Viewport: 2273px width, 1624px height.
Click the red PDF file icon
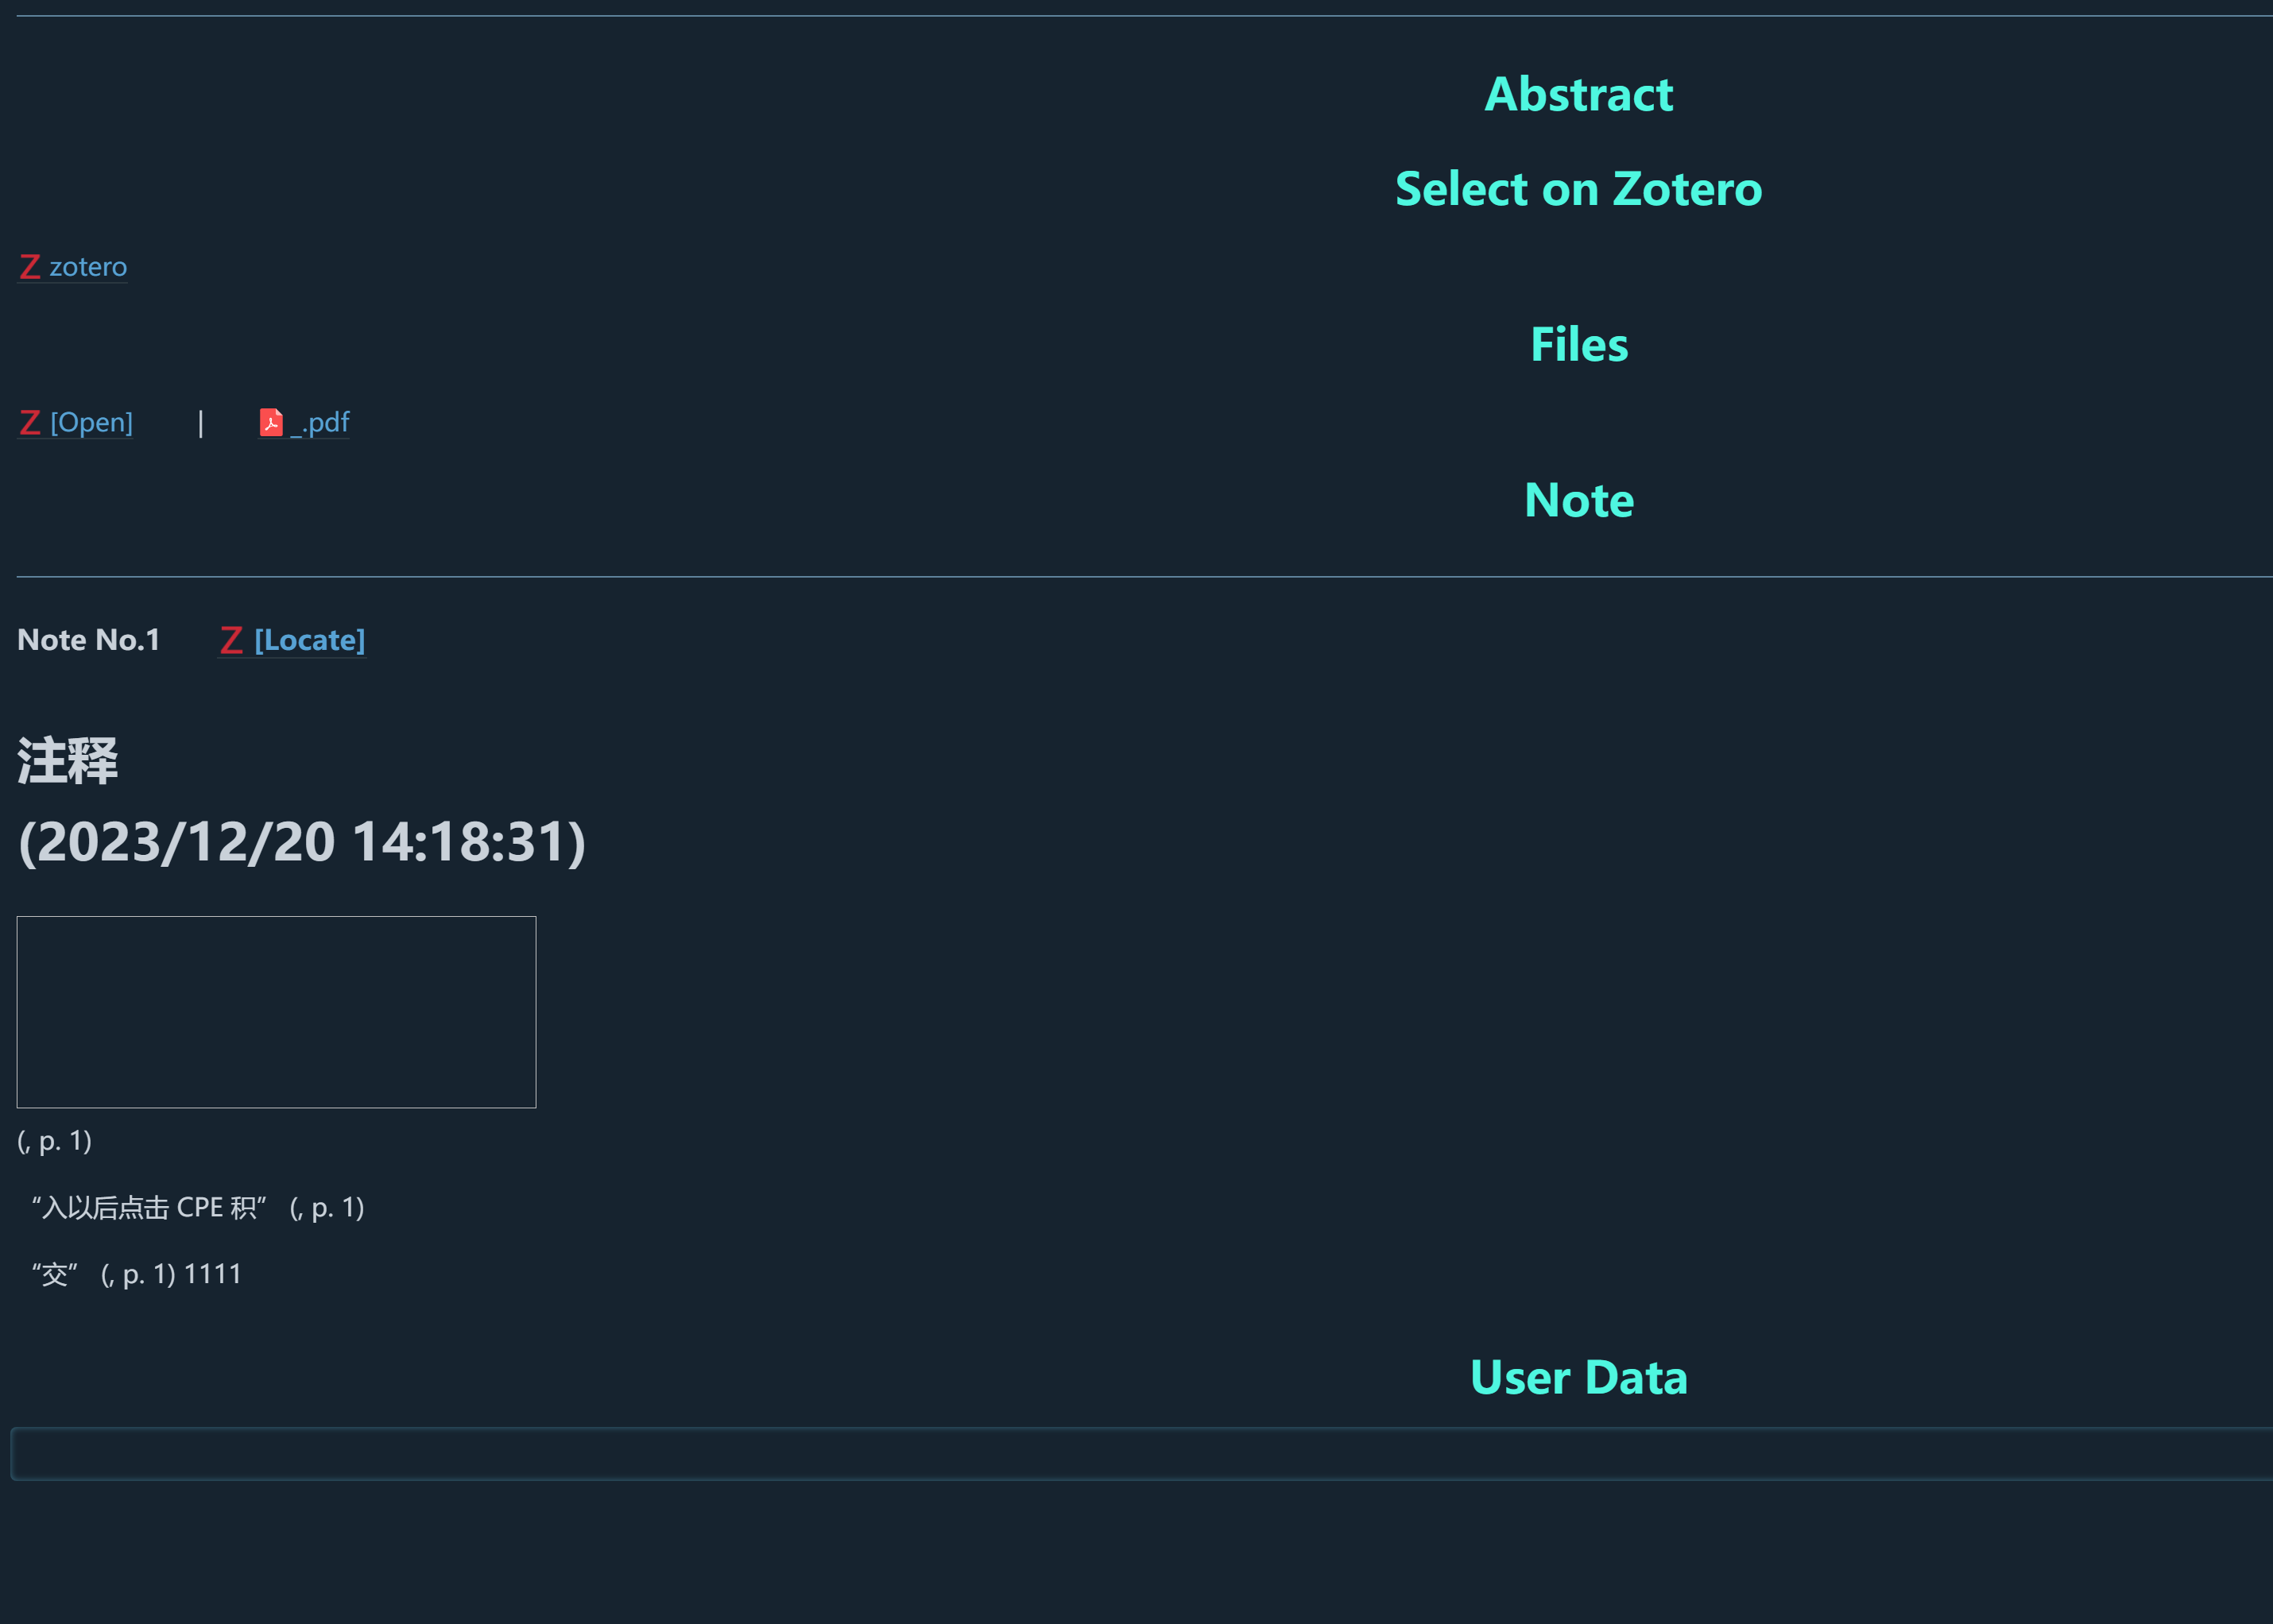tap(270, 423)
